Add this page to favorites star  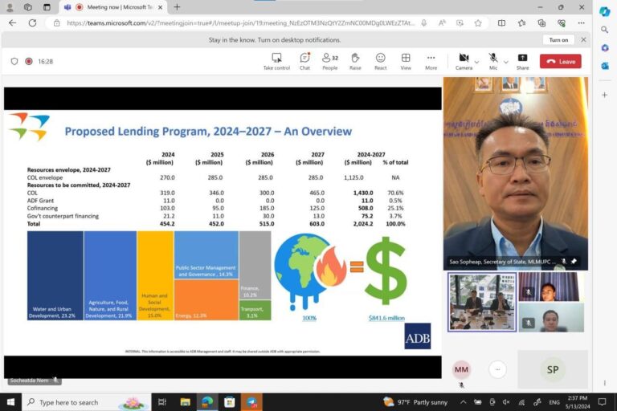(x=478, y=23)
